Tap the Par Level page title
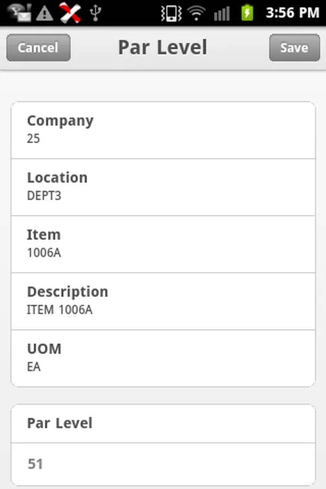Screen dimensions: 326x489 coord(162,47)
